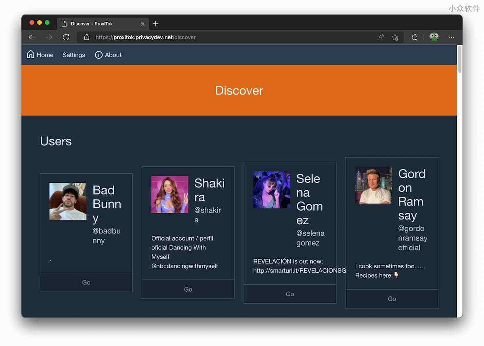Image resolution: width=484 pixels, height=346 pixels.
Task: Click the Users section heading
Action: click(x=56, y=141)
